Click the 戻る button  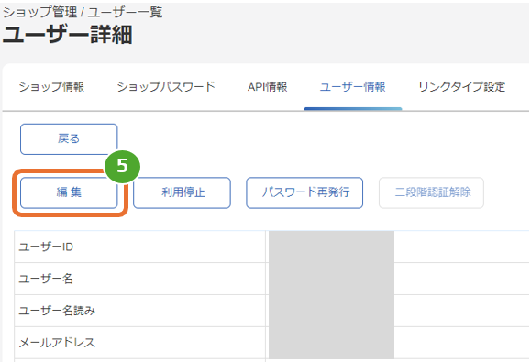click(69, 139)
